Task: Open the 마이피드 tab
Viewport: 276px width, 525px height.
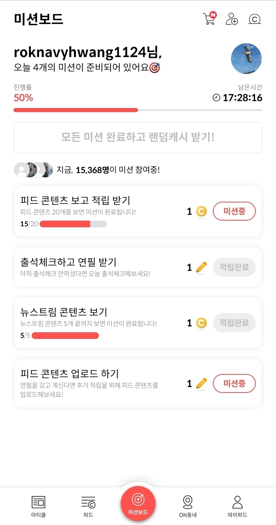Action: point(237,506)
